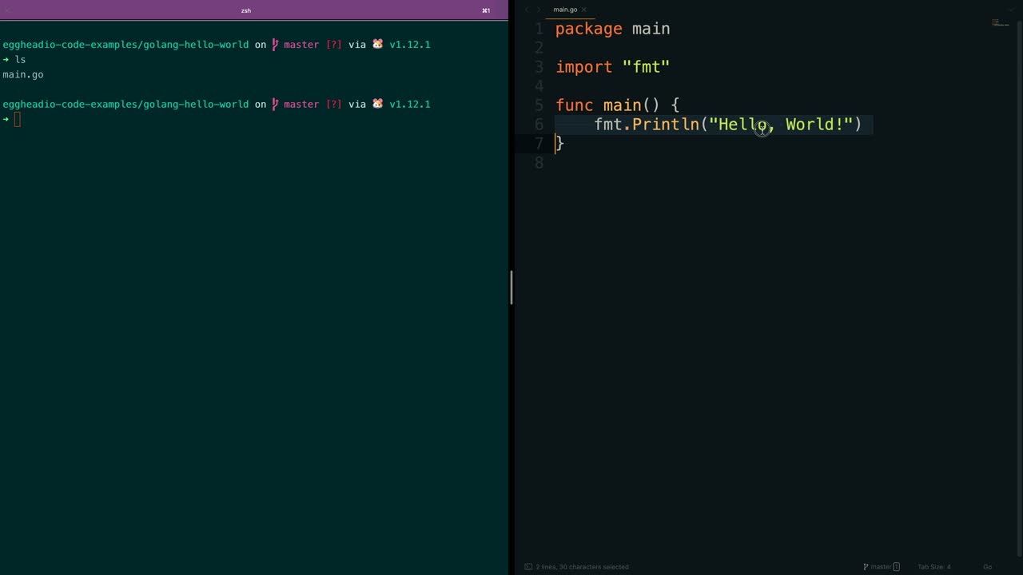
Task: Click on the "fmt" import string
Action: tap(646, 67)
